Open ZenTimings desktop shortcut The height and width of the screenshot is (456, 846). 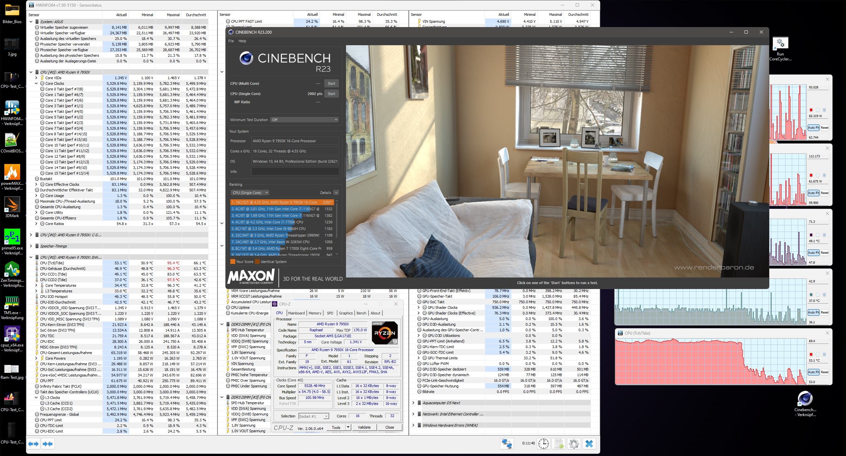[12, 274]
